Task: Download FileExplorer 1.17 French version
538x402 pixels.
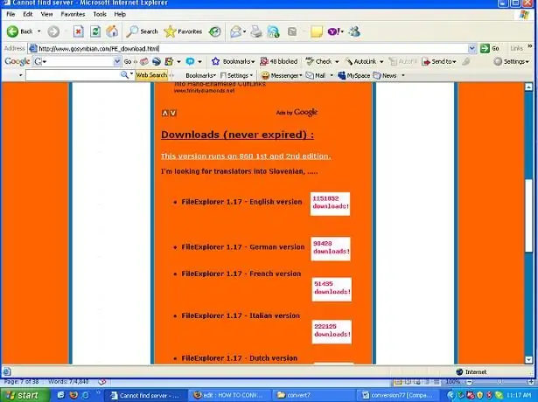Action: click(241, 274)
